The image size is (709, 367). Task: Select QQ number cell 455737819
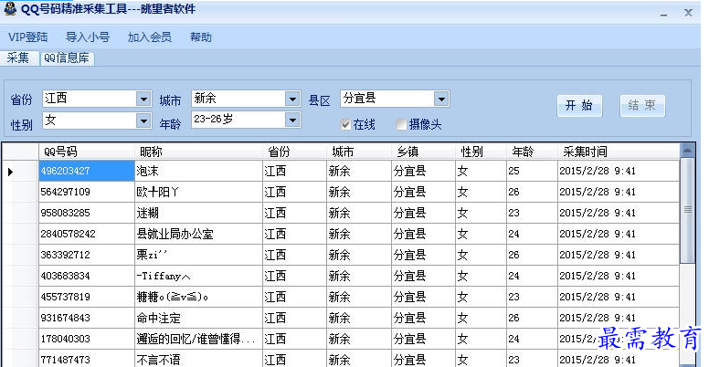[x=87, y=297]
